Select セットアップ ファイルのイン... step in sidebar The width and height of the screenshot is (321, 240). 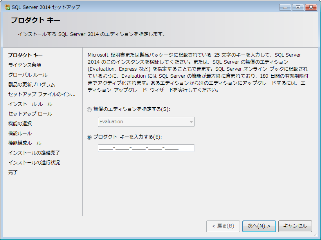click(x=42, y=94)
